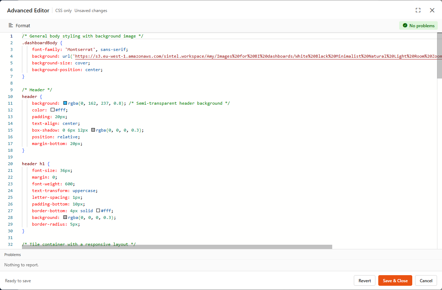Click Revert to discard changes
Screen dimensions: 442x290
364,280
